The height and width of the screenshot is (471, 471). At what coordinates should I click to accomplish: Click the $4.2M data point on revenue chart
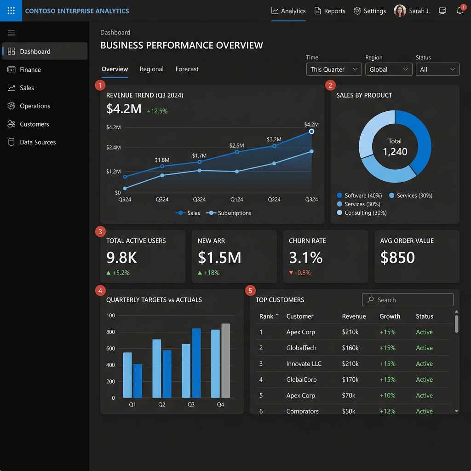(311, 131)
